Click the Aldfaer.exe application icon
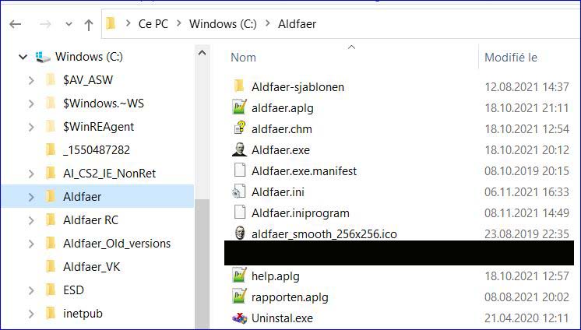581x330 pixels. click(239, 149)
